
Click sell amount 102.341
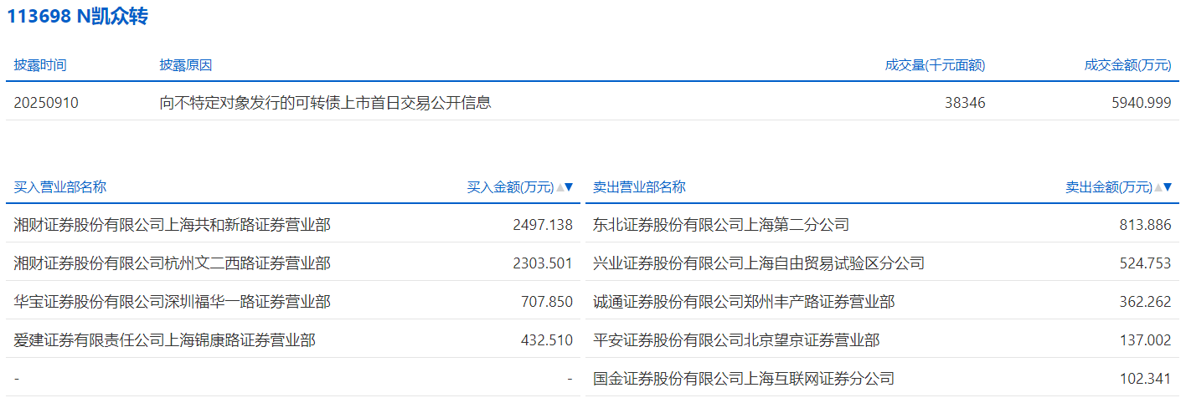coord(1145,379)
